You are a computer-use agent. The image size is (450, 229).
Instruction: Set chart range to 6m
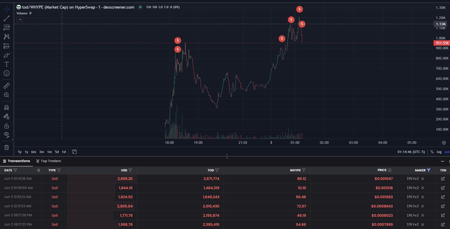[x=33, y=152]
